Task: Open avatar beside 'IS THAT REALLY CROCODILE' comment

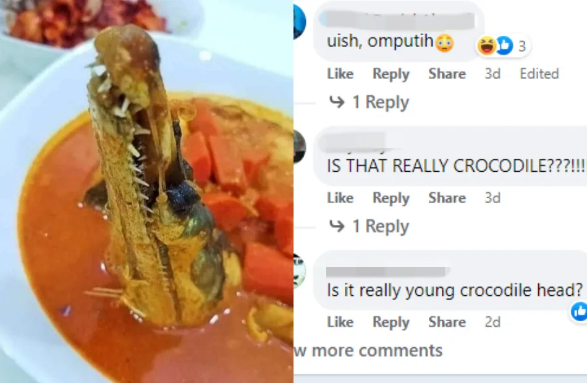Action: point(300,146)
